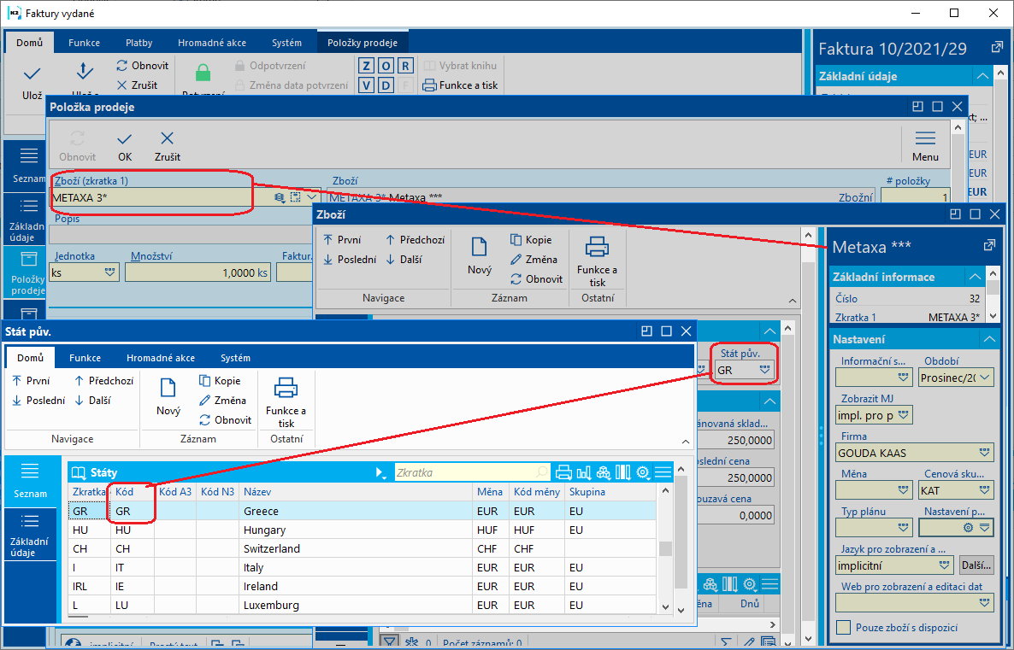Open the Cenová skupina KAT dropdown
The image size is (1014, 650).
coord(983,490)
